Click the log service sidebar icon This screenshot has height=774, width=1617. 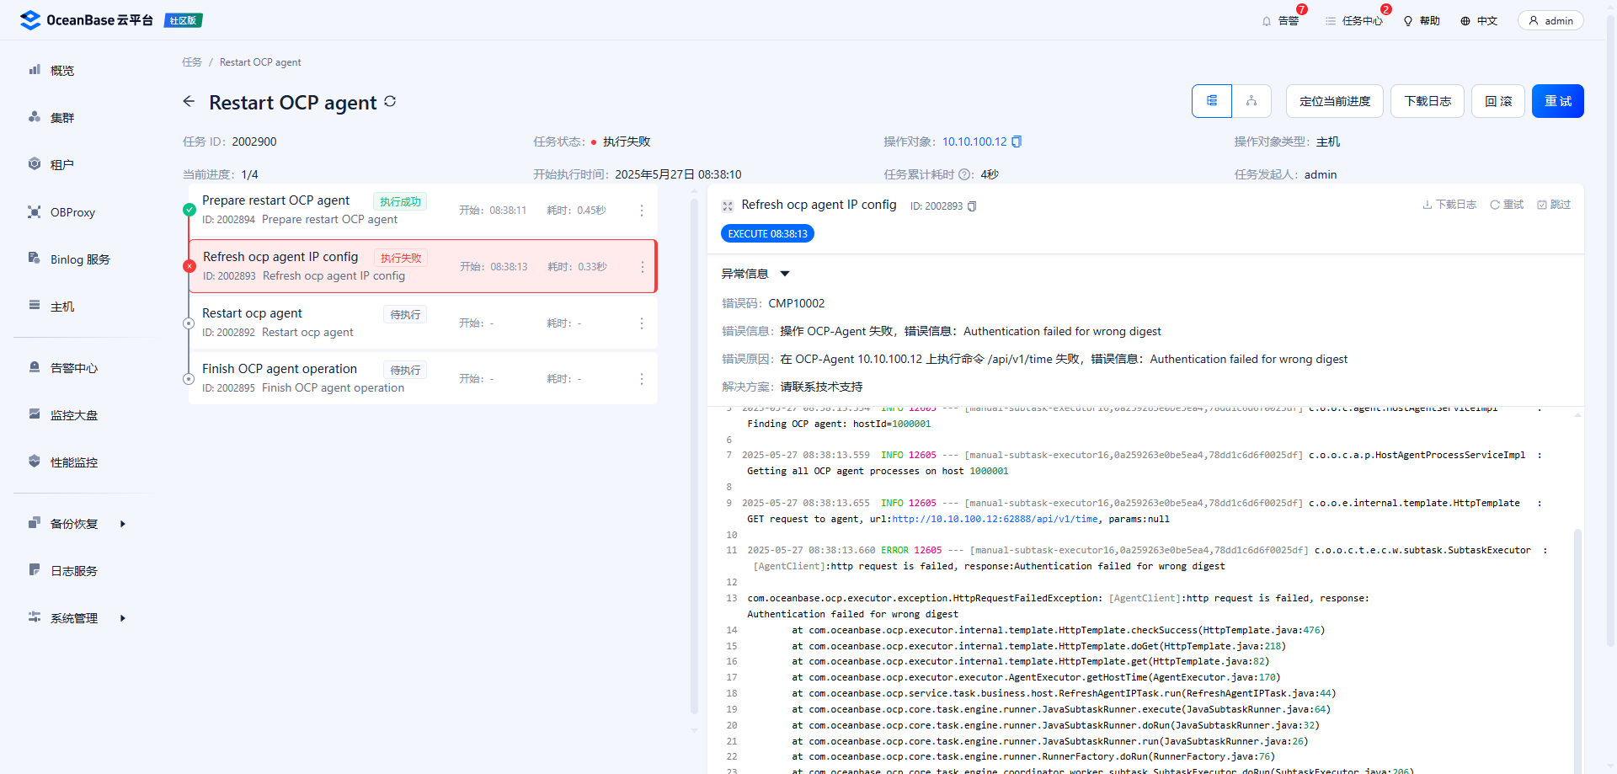click(35, 570)
